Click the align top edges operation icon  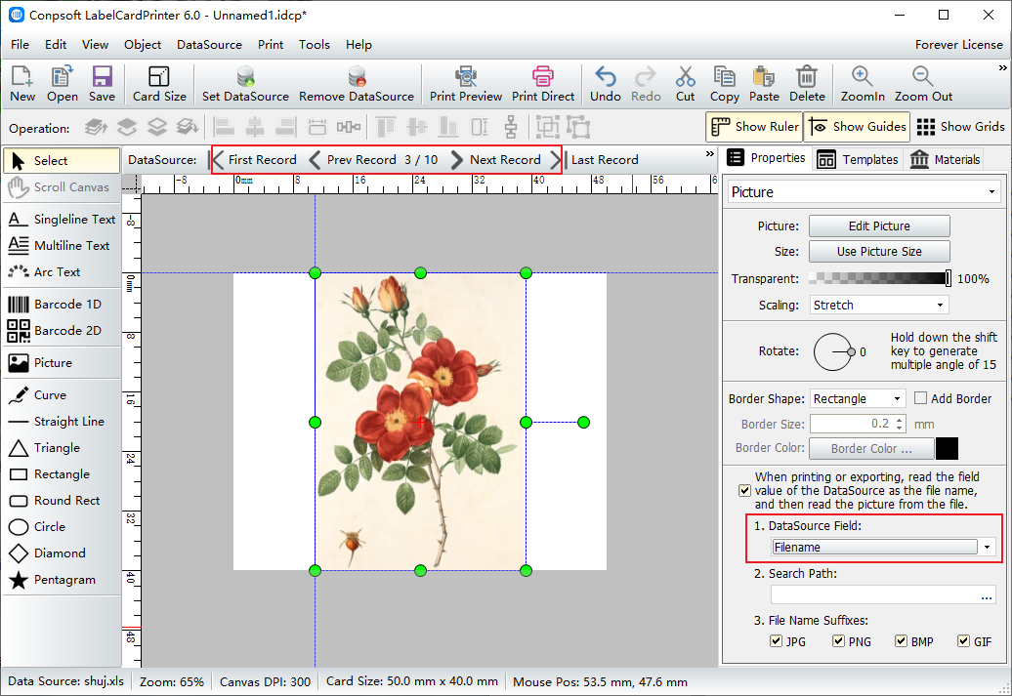(x=386, y=127)
